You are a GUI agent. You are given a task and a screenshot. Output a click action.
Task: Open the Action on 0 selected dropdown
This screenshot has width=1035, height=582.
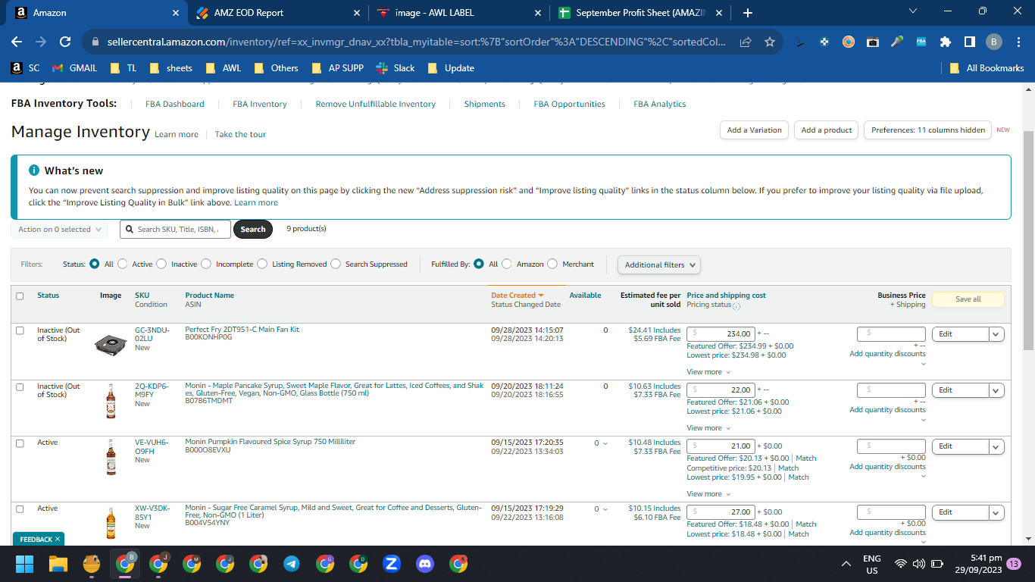[59, 230]
